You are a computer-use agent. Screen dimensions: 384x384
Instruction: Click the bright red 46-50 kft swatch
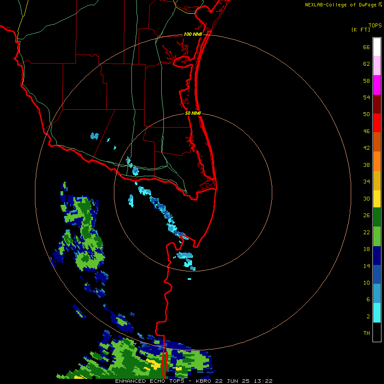coord(377,123)
